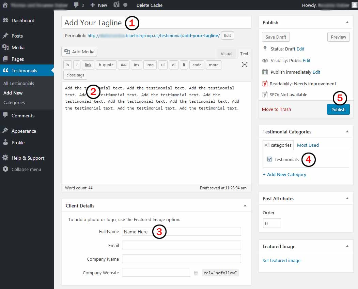Click the Appearance paintbrush icon

pos(5,131)
